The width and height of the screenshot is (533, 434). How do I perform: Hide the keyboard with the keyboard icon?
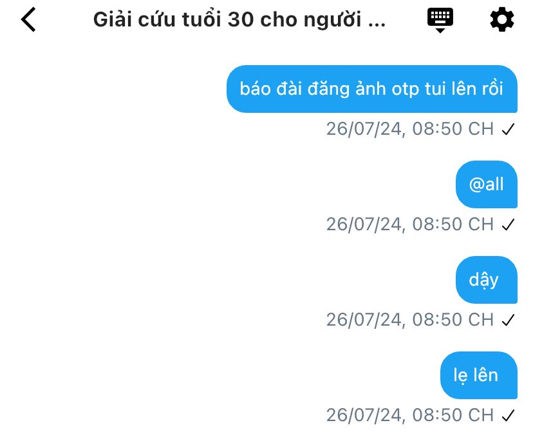click(440, 20)
